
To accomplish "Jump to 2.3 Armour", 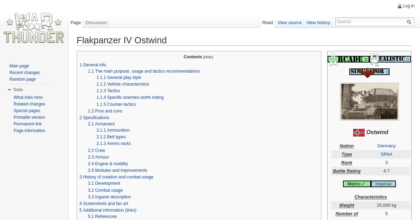I will click(x=98, y=157).
